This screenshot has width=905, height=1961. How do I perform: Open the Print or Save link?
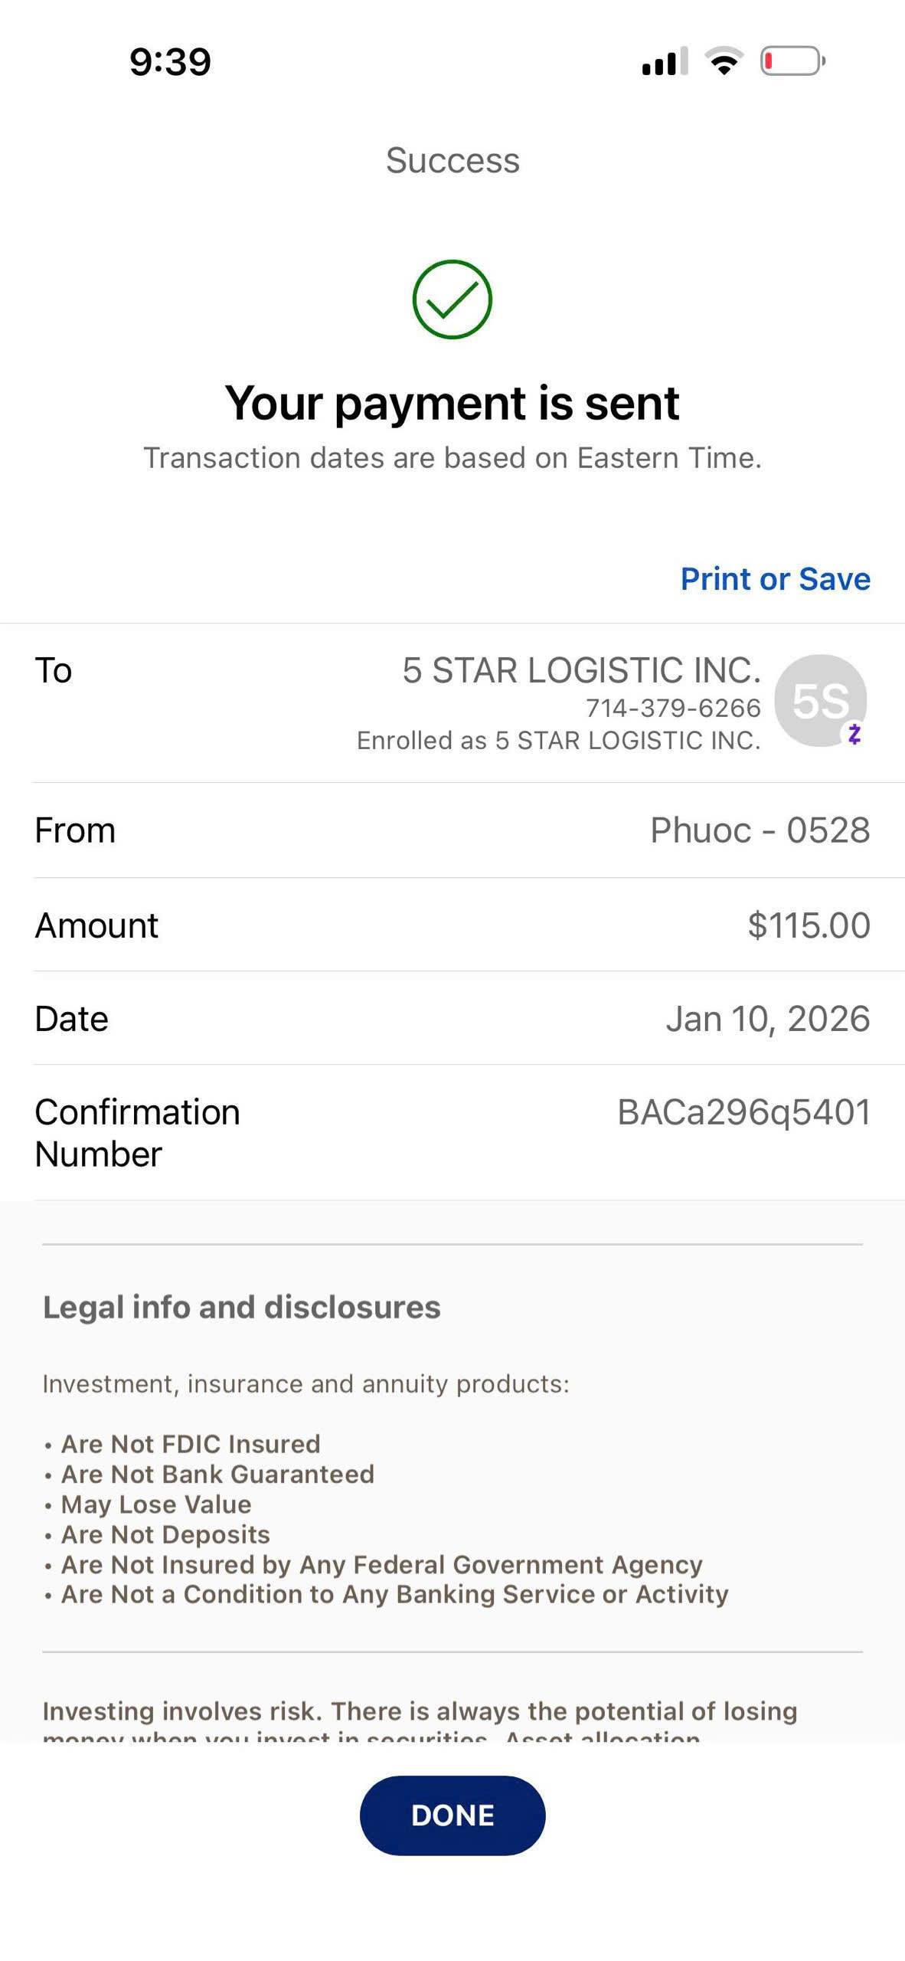tap(775, 579)
